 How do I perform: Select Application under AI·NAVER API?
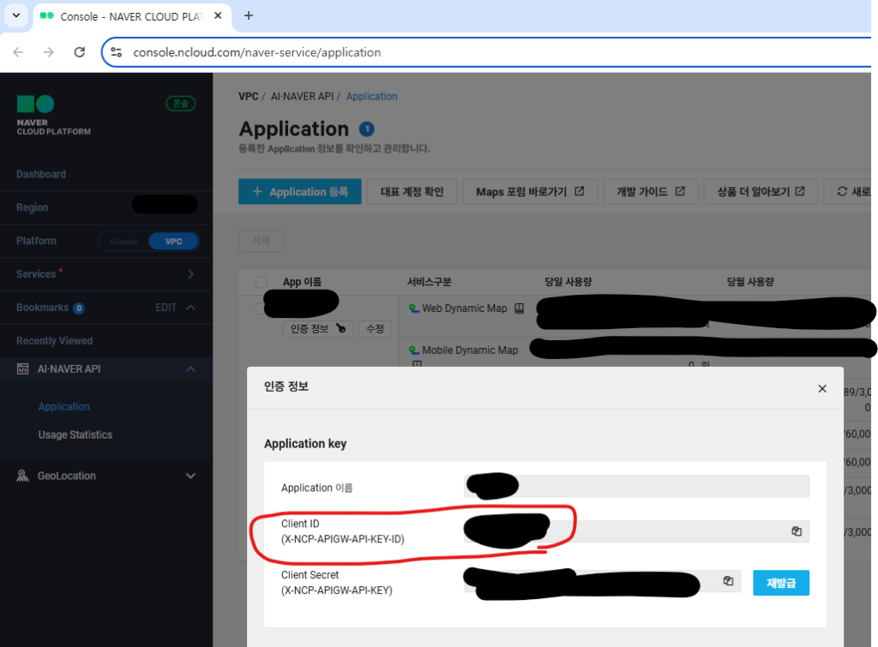coord(63,407)
